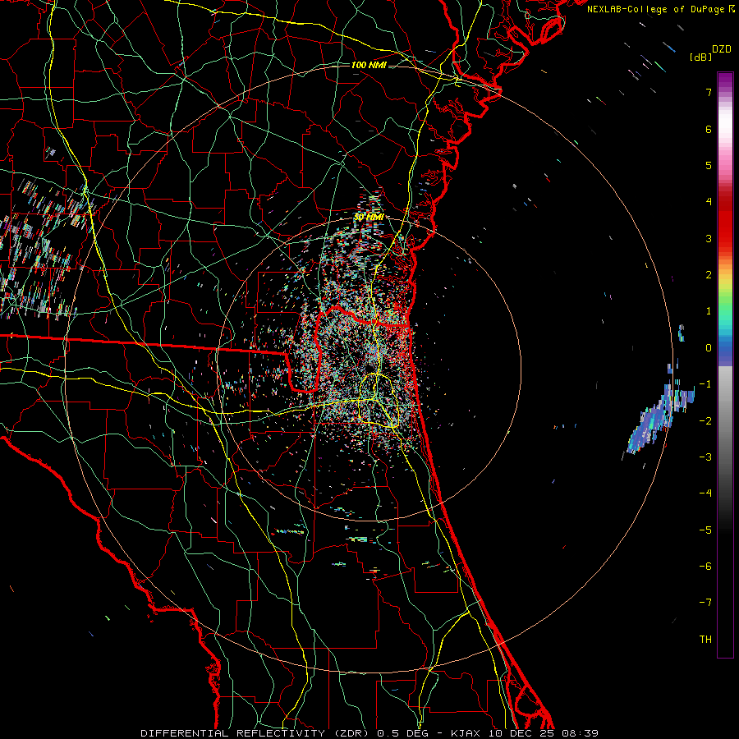739x739 pixels.
Task: Click the TH threshold label on scale
Action: pyautogui.click(x=705, y=640)
